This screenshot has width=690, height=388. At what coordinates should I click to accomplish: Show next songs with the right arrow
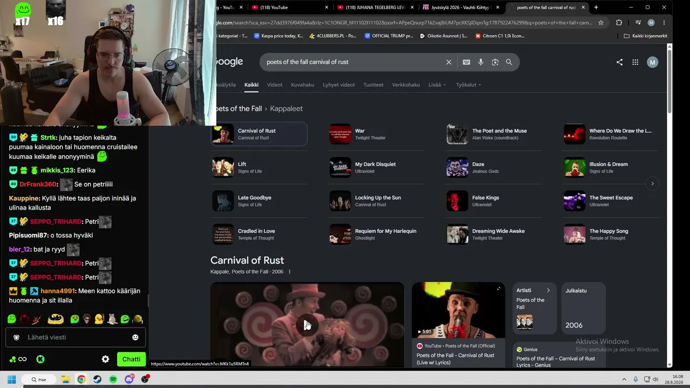point(652,184)
